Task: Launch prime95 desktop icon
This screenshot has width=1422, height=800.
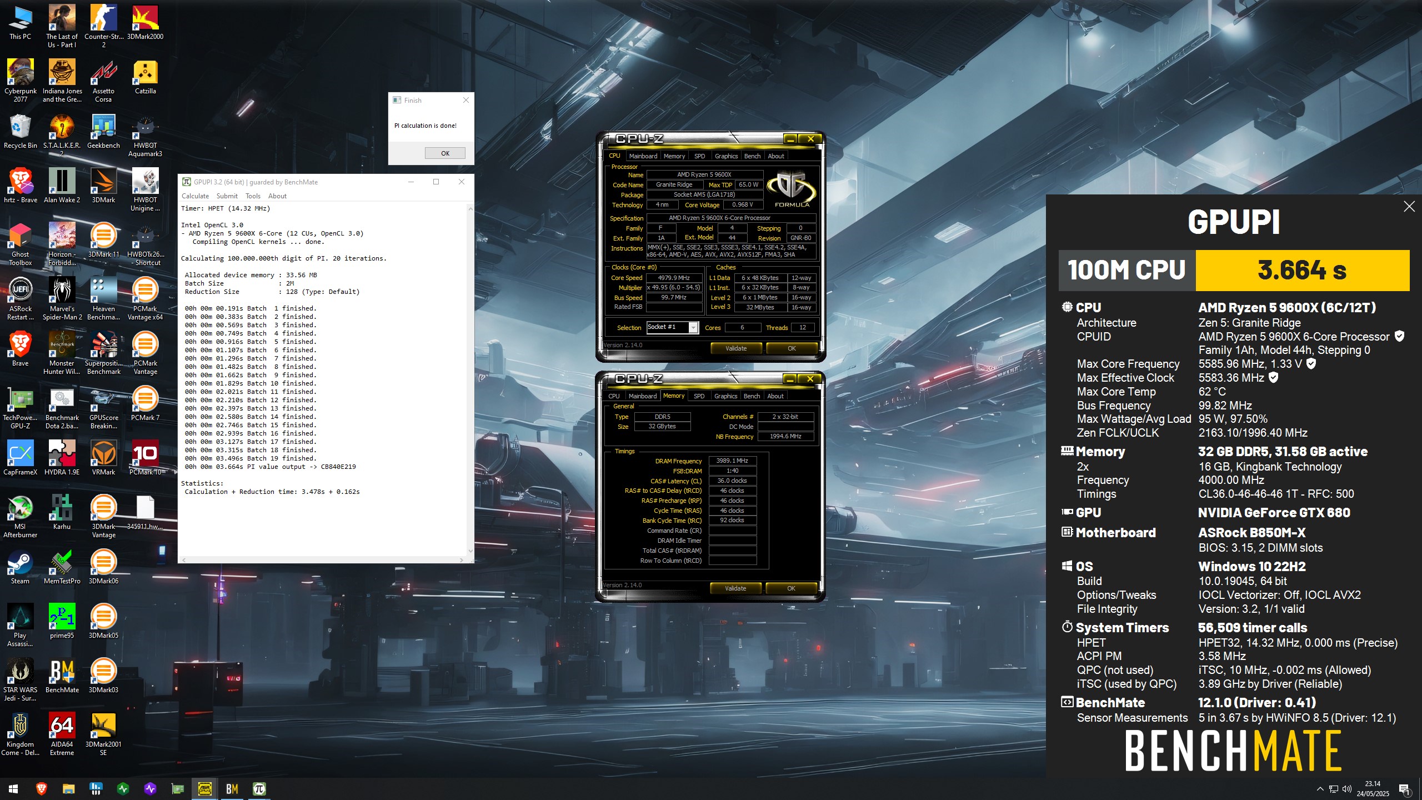Action: pyautogui.click(x=62, y=621)
